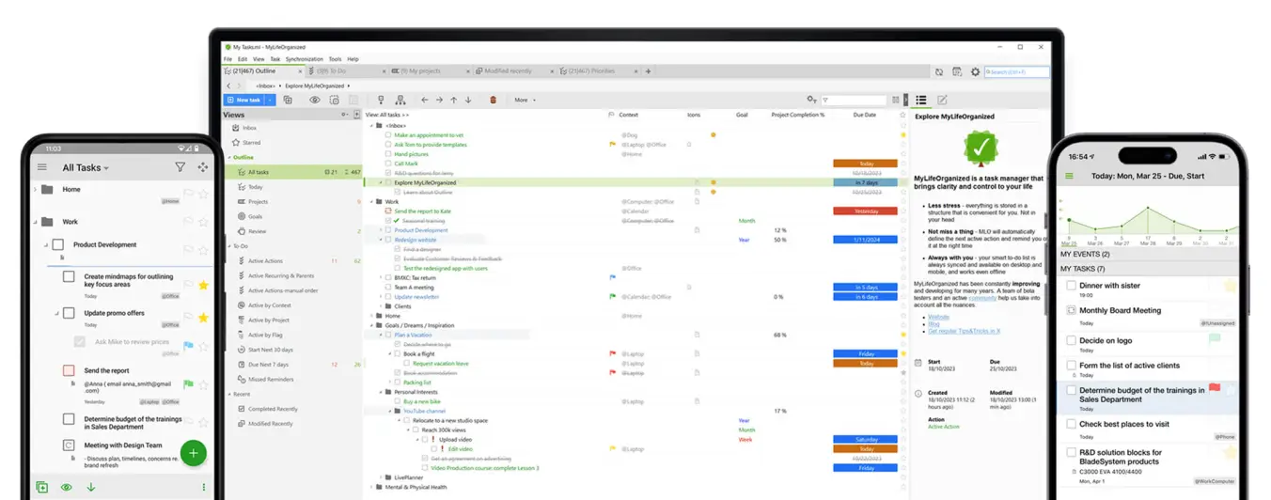Viewport: 1271px width, 500px height.
Task: Open All Tasks dropdown on left phone
Action: [86, 167]
